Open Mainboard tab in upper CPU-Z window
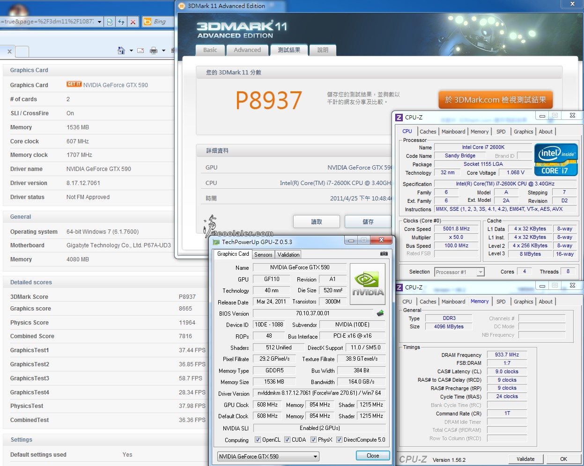Image resolution: width=584 pixels, height=466 pixels. click(453, 132)
